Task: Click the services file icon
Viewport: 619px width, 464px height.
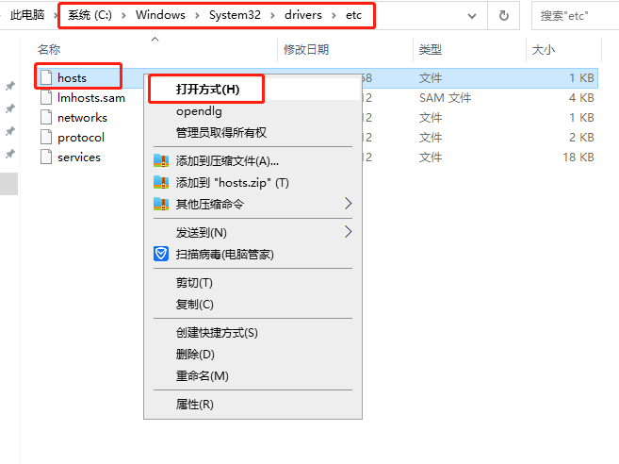Action: coord(46,157)
